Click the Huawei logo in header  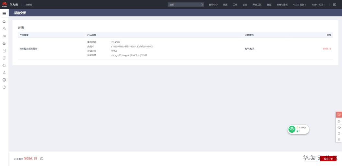pos(4,4)
